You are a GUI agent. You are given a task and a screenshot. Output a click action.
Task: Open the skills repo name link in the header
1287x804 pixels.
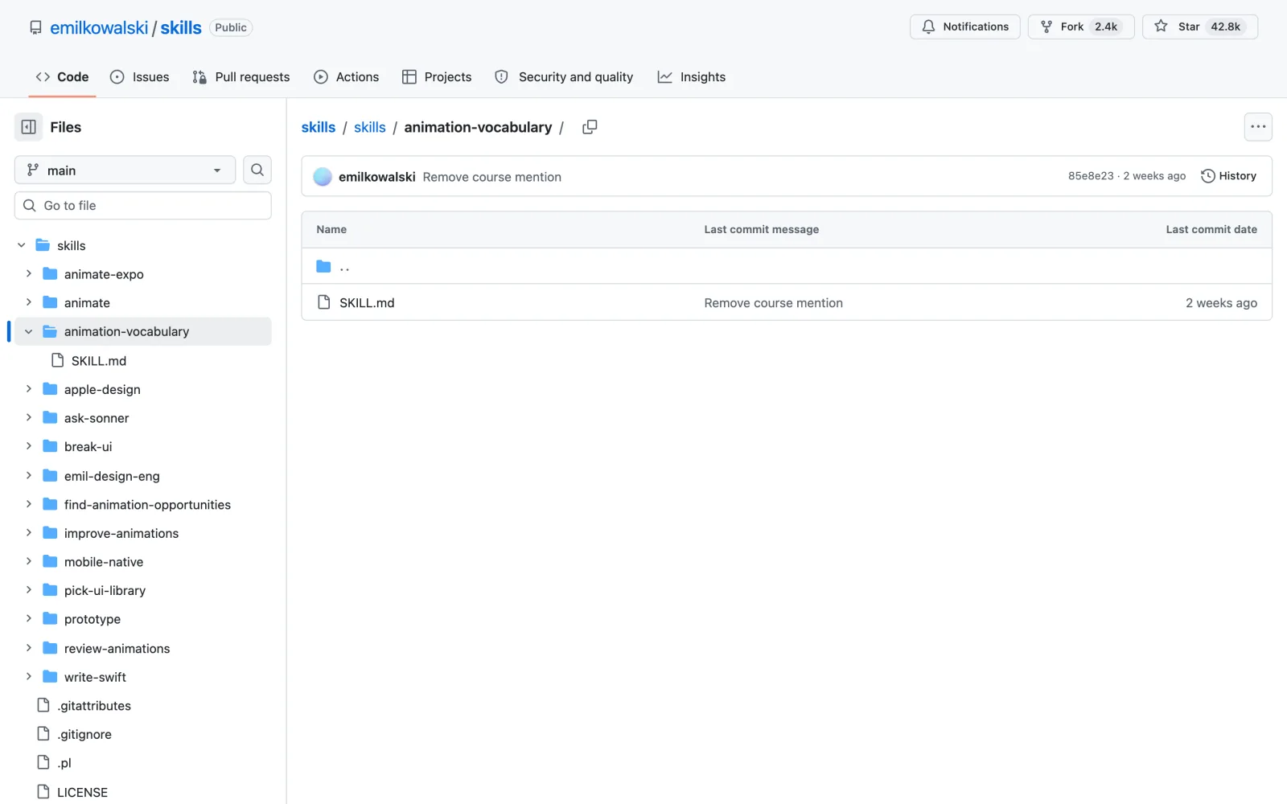pos(181,27)
